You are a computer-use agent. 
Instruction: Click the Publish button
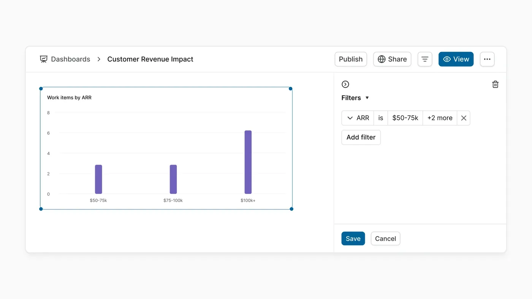point(351,59)
